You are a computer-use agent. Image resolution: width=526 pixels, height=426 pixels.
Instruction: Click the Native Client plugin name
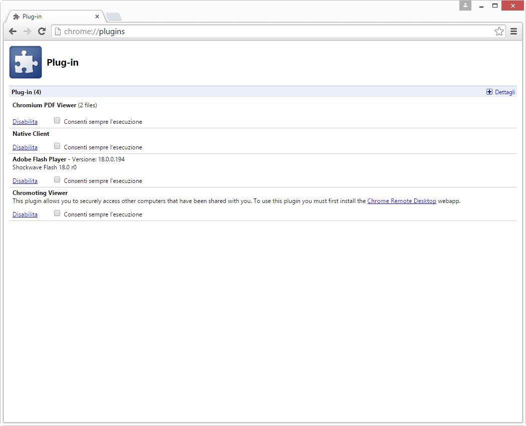(x=31, y=134)
